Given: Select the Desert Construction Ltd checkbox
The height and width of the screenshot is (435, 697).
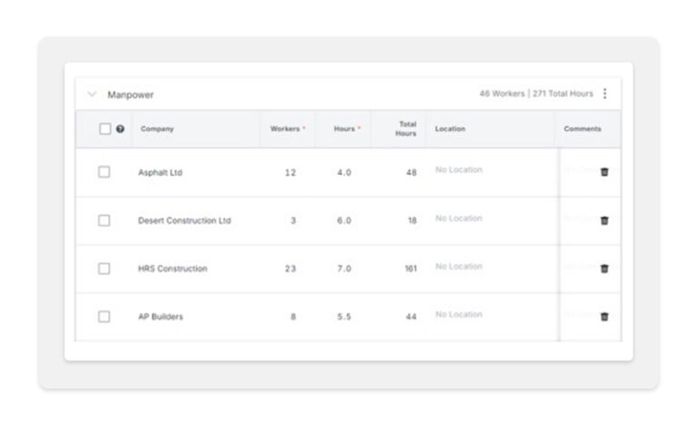Looking at the screenshot, I should [104, 220].
